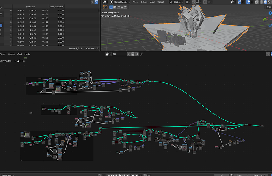The height and width of the screenshot is (176, 272).
Task: Open the 3D viewport View menu
Action: coord(136,2)
